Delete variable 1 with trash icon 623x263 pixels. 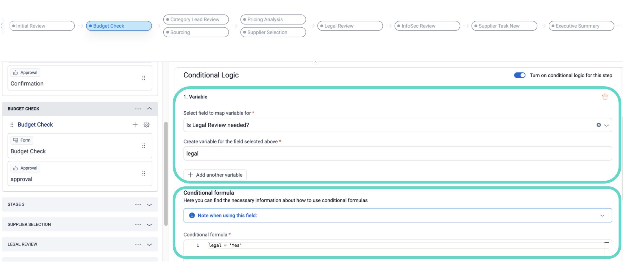605,97
